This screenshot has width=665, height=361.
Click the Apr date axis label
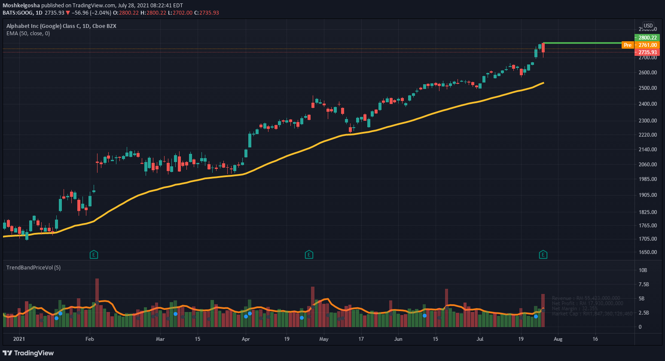coord(246,339)
